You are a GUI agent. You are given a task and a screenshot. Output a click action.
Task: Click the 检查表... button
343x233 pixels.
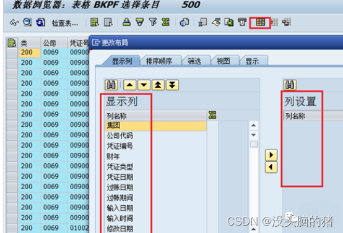[x=65, y=23]
